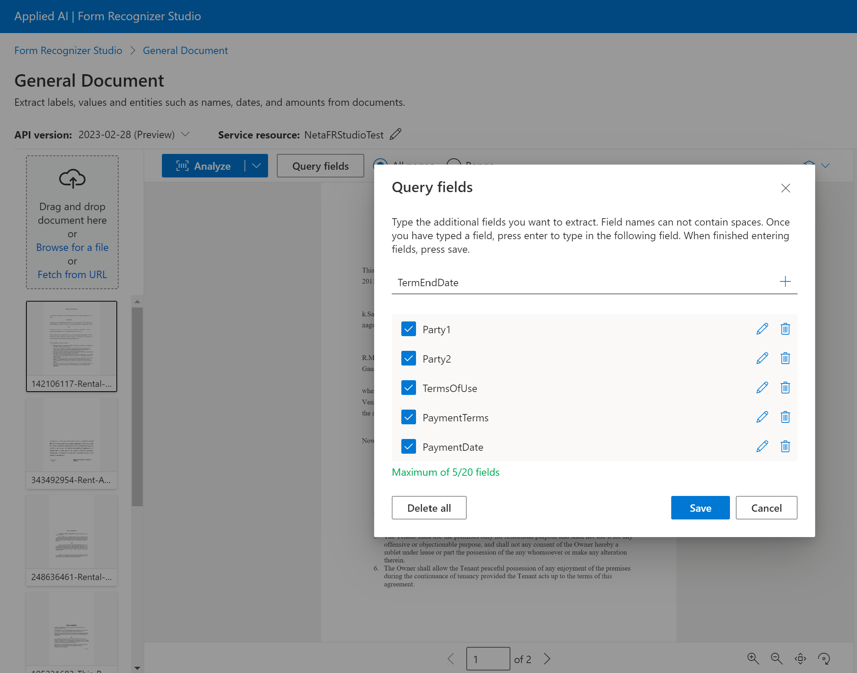Screen dimensions: 857x673
Task: Select the 343492954-Rent-A document thumbnail
Action: coord(72,443)
